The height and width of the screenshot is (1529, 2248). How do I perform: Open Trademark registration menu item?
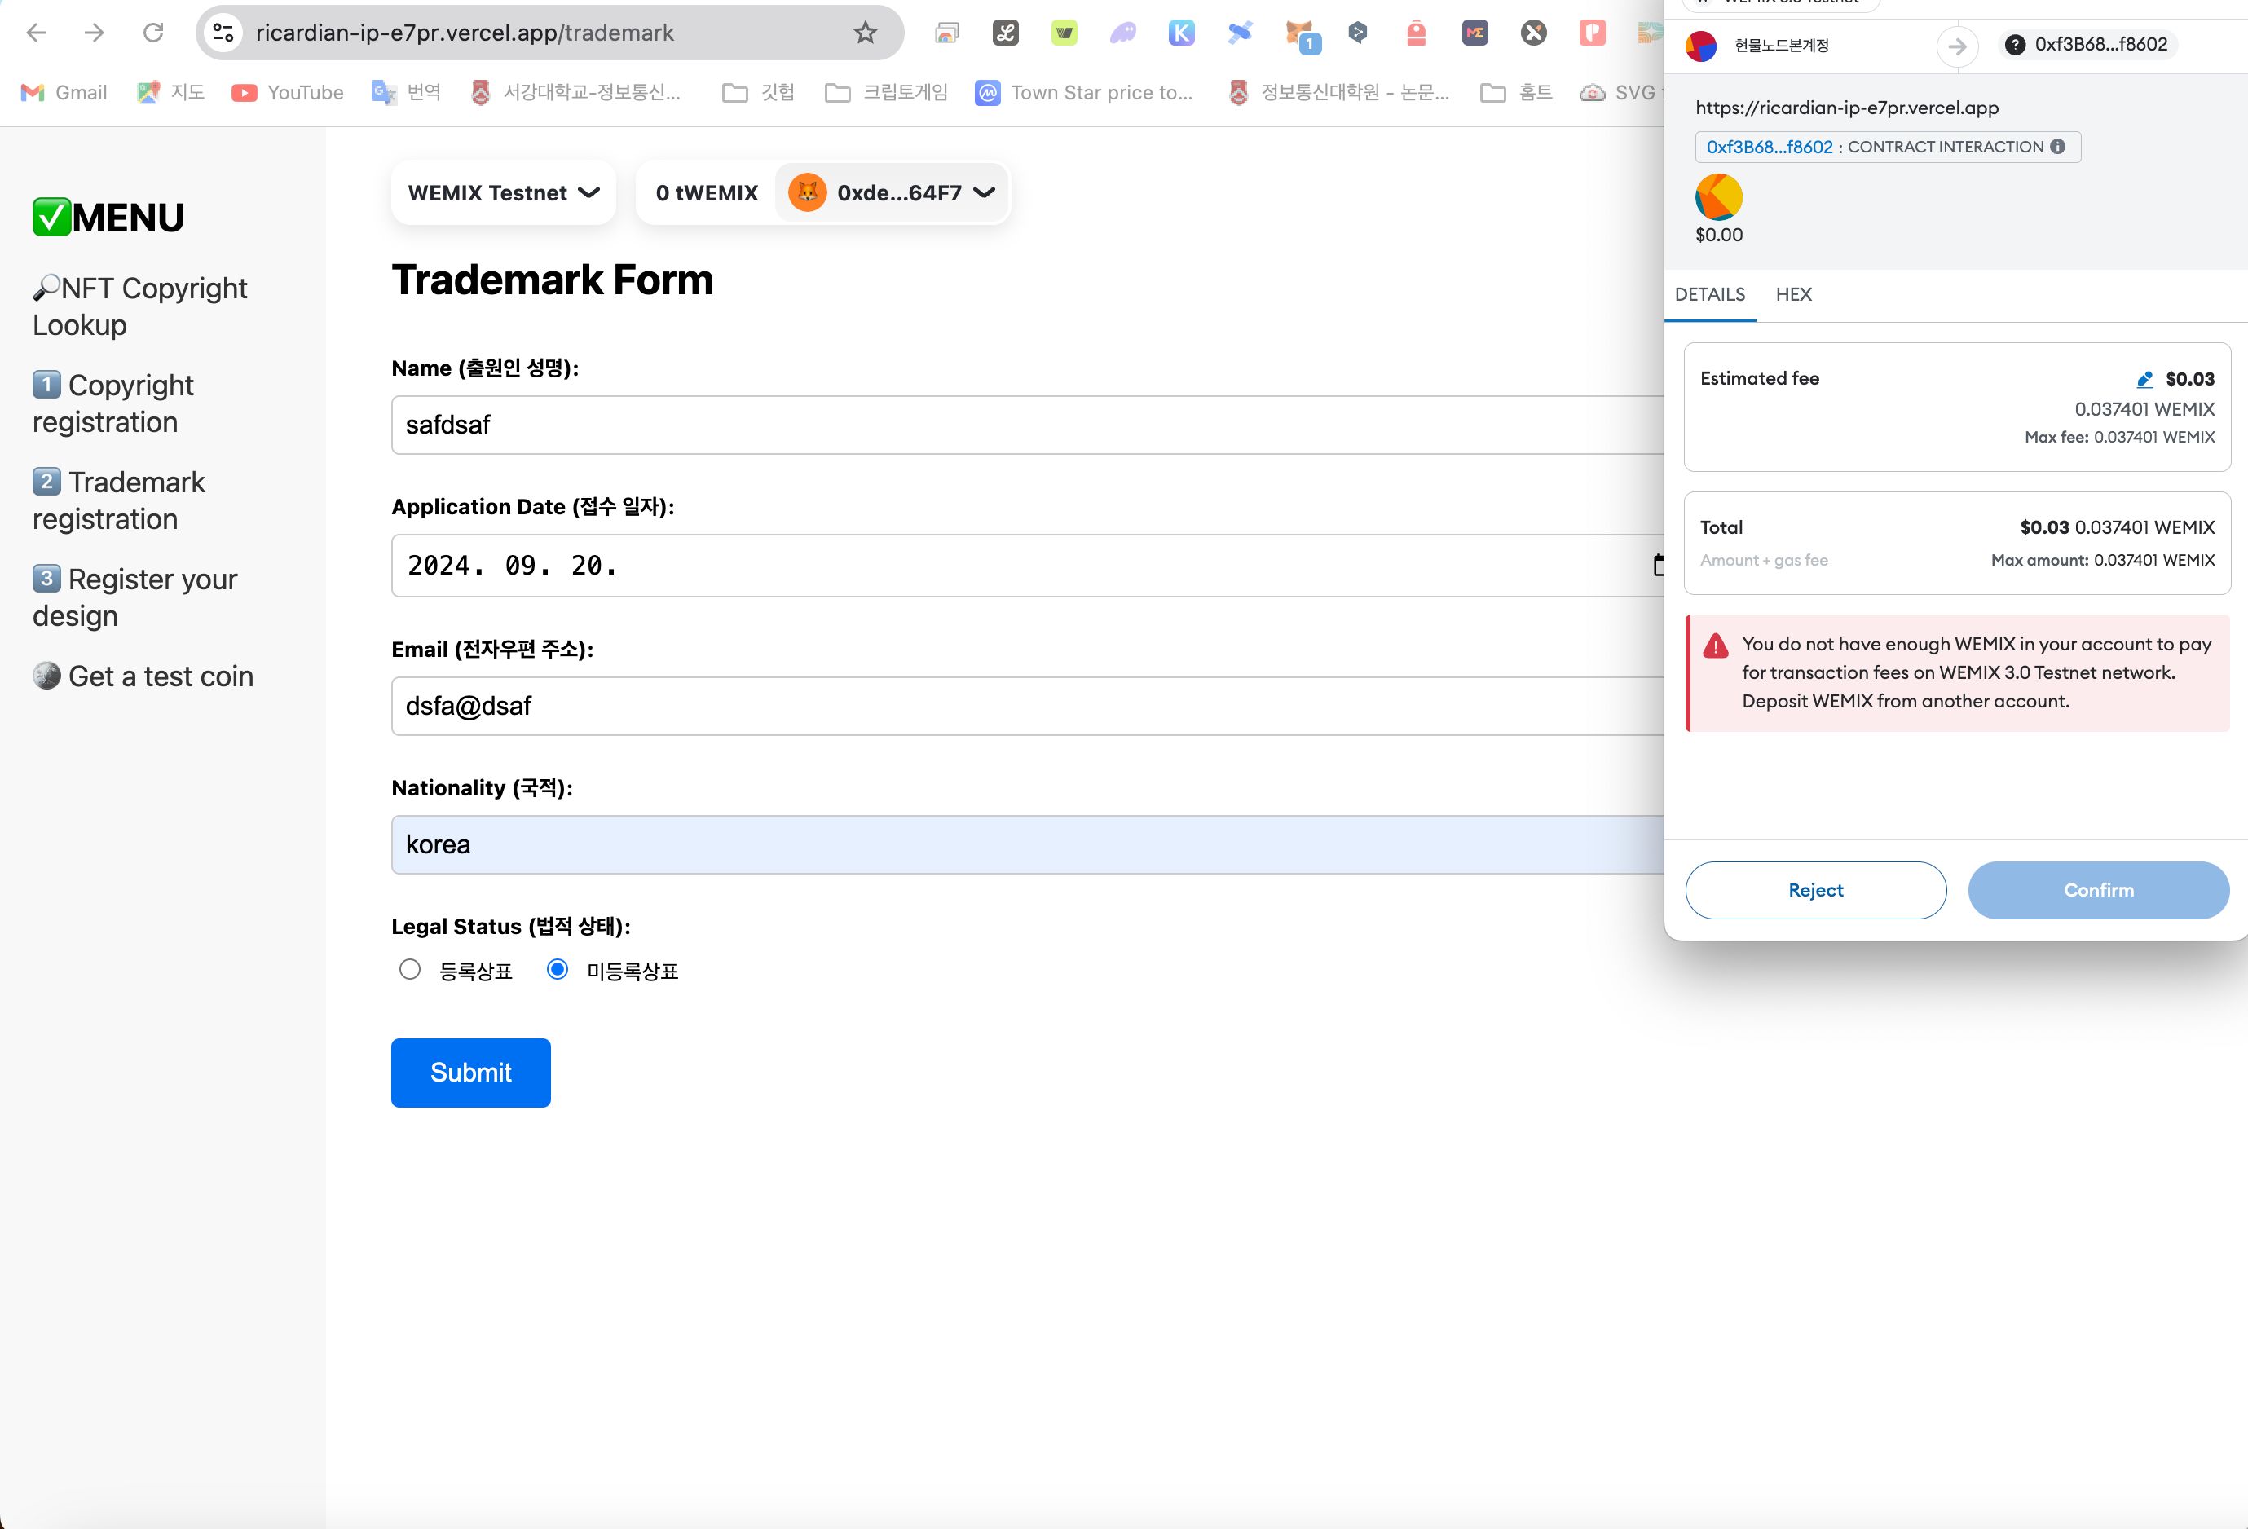119,500
